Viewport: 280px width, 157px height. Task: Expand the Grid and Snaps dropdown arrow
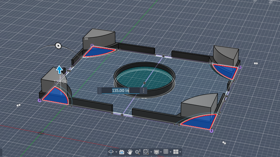click(171, 152)
